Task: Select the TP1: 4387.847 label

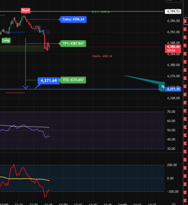Action: pos(73,44)
